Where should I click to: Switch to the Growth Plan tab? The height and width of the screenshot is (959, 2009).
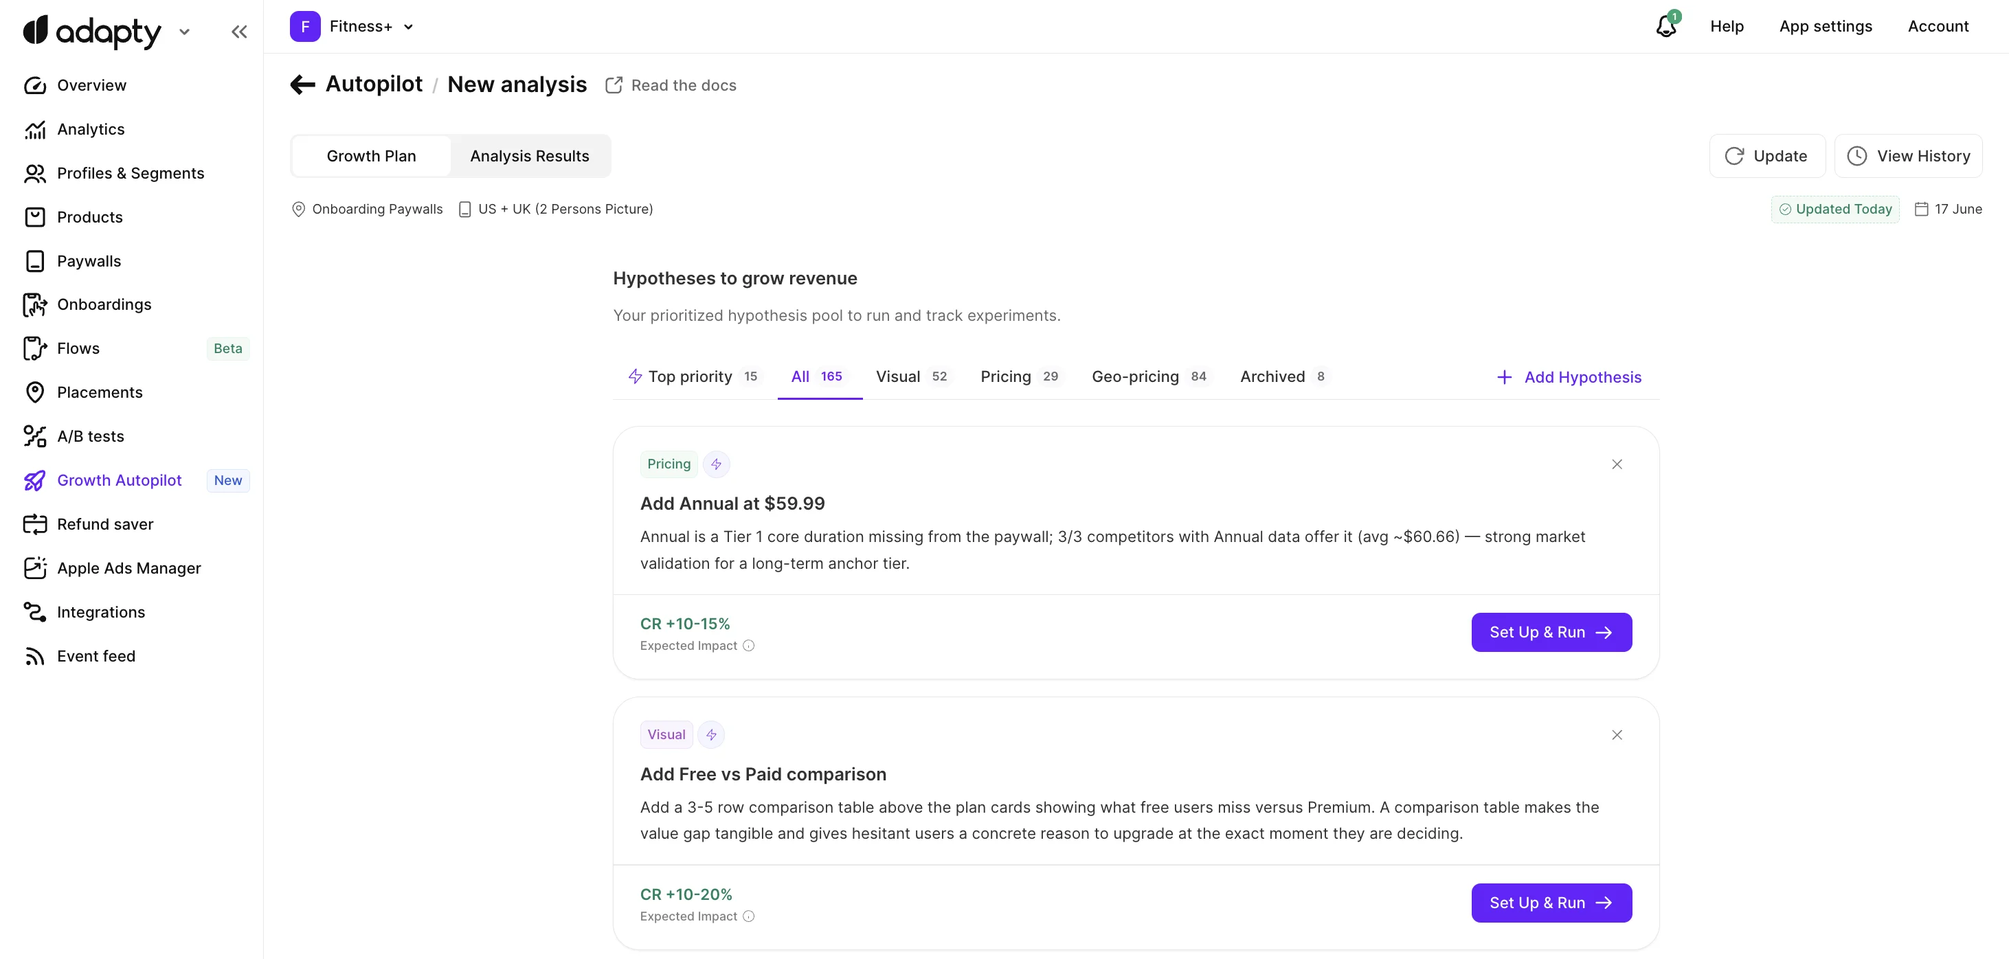(371, 156)
